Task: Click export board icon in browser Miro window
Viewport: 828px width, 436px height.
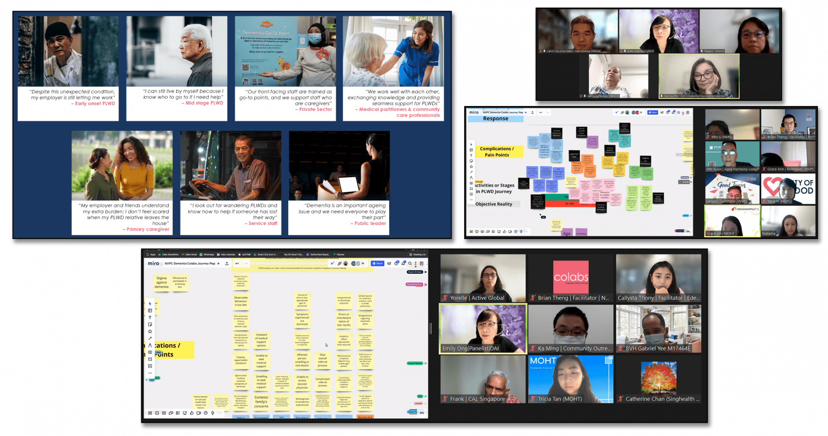Action: [x=227, y=263]
